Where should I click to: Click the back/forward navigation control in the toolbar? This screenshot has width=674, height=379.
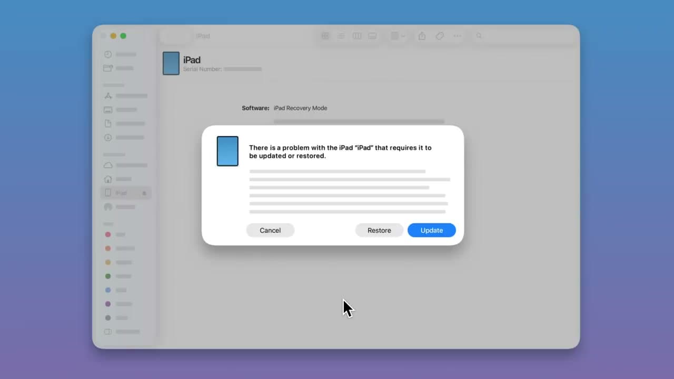coord(176,36)
